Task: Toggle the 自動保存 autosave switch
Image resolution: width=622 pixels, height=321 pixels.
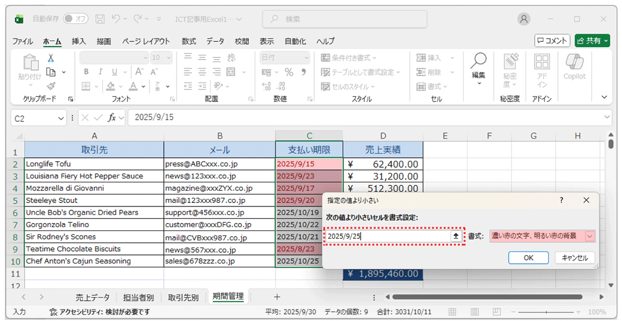Action: [75, 18]
